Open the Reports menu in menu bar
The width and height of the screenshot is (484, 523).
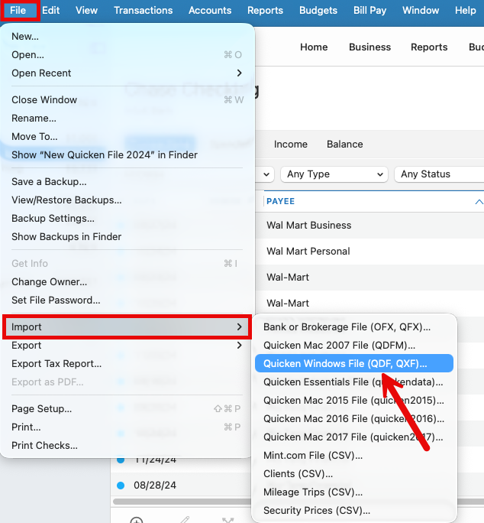click(x=265, y=11)
